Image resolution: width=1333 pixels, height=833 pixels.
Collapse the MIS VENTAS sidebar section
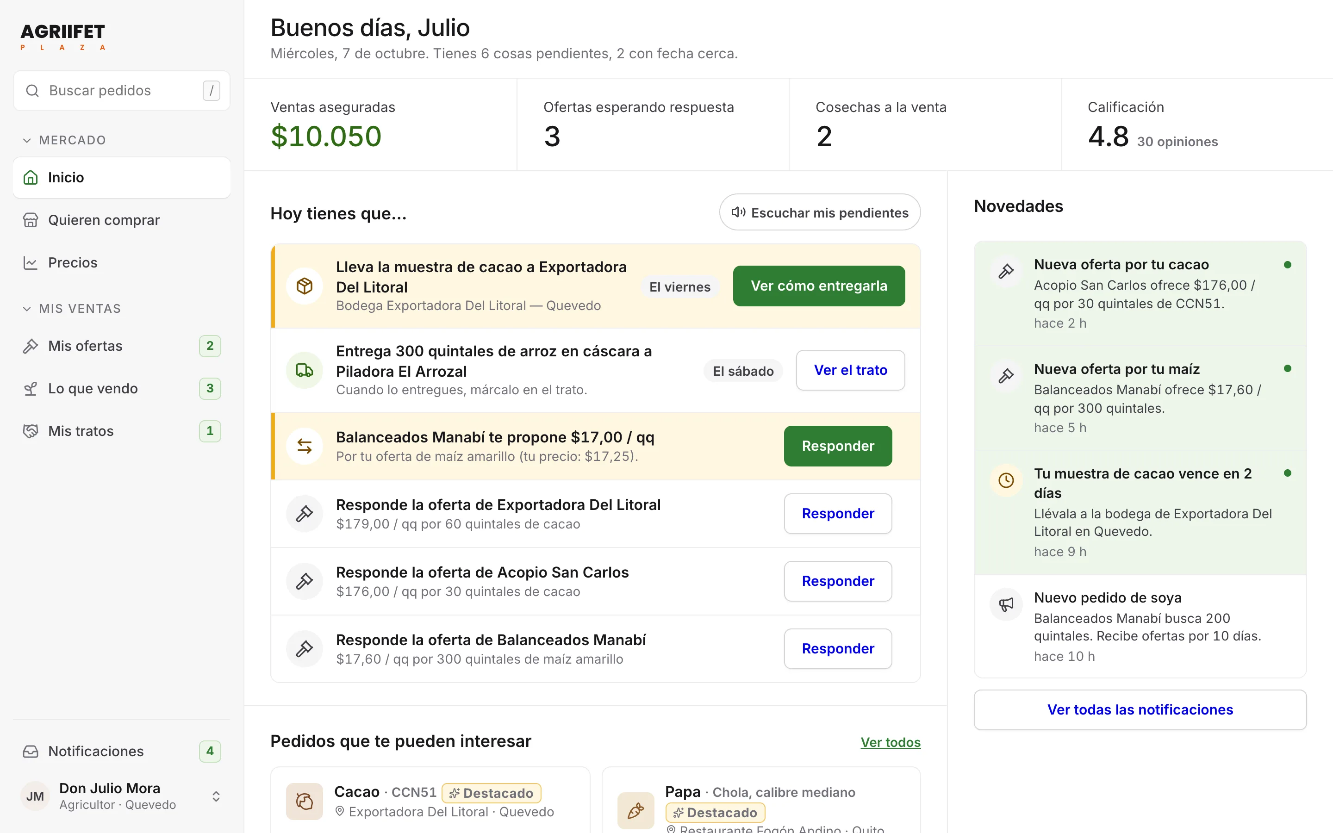72,309
